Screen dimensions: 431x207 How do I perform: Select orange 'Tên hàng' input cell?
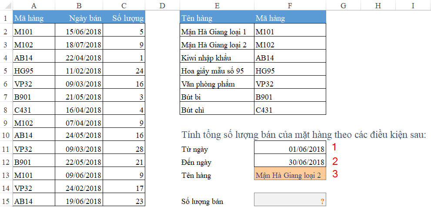(290, 174)
